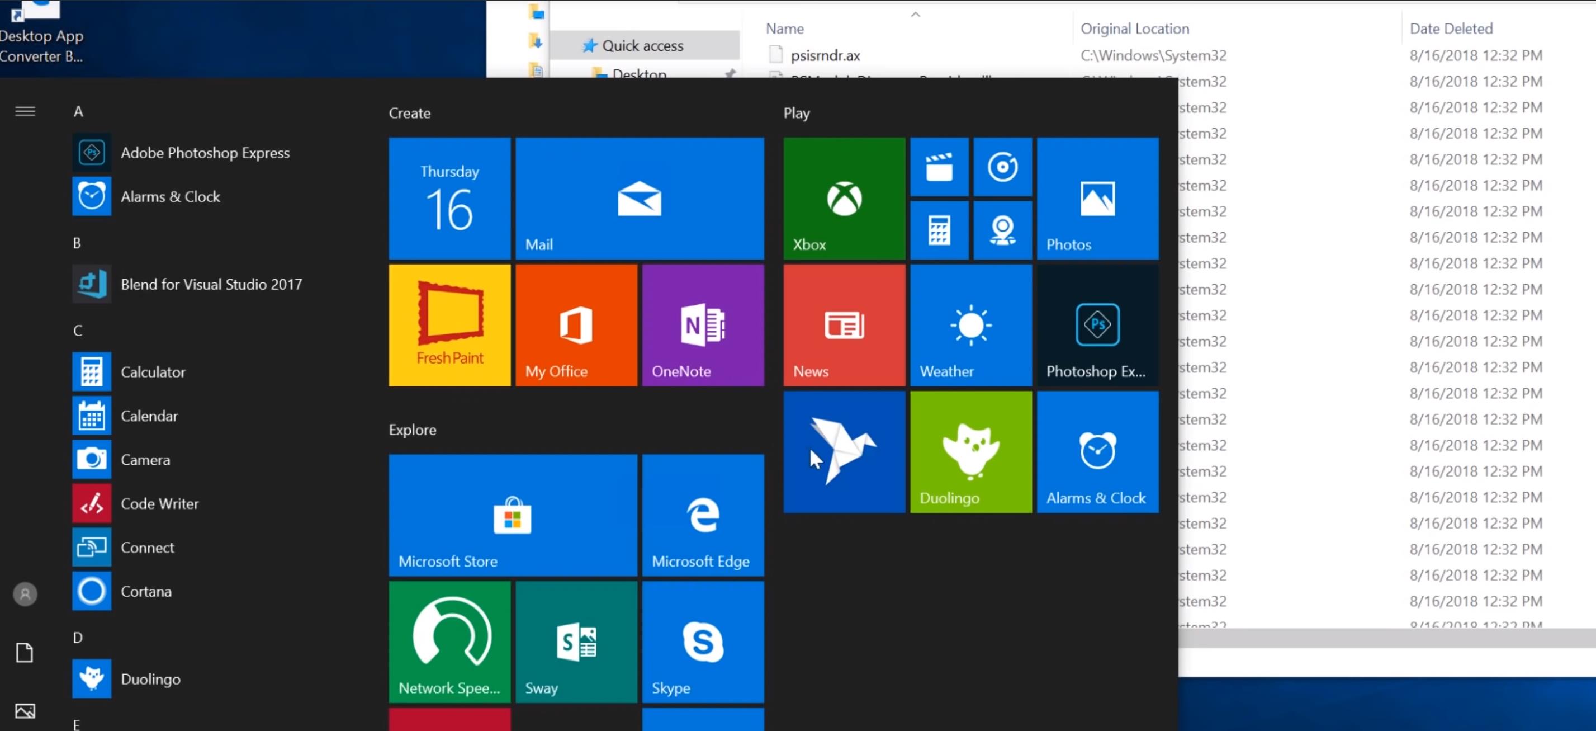Unpin Desktop using its pin icon
1596x731 pixels.
pos(731,74)
